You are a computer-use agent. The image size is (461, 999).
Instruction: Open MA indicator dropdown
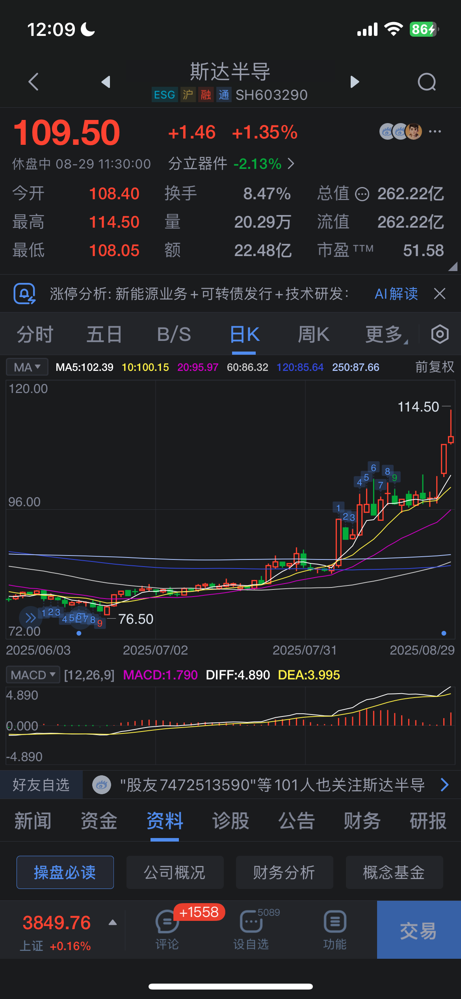[x=27, y=367]
